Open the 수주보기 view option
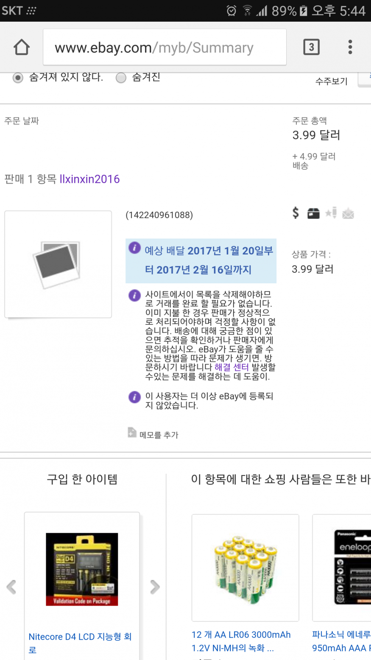The height and width of the screenshot is (660, 371). [x=331, y=81]
